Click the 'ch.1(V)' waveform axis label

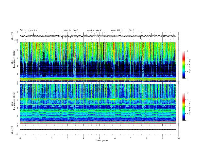point(12,36)
